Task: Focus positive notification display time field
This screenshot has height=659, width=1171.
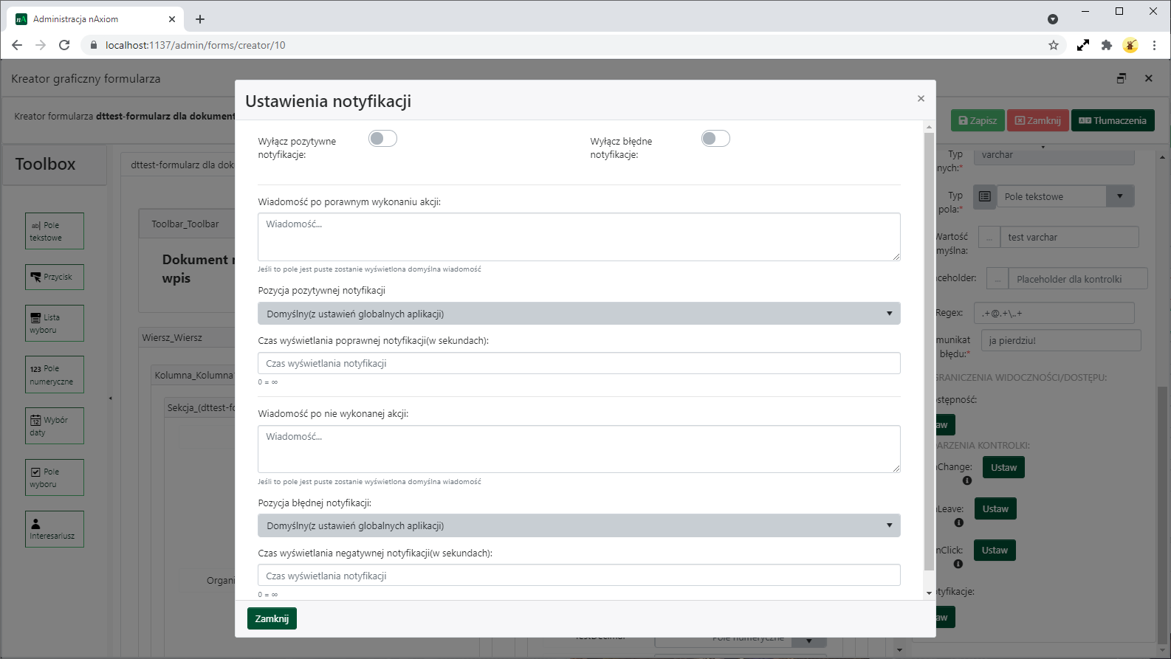Action: click(x=578, y=363)
